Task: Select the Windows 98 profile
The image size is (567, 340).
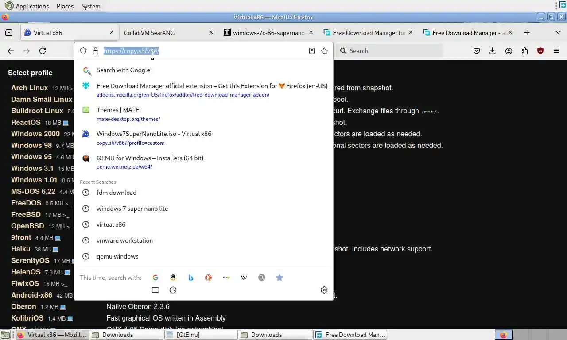Action: 31,145
